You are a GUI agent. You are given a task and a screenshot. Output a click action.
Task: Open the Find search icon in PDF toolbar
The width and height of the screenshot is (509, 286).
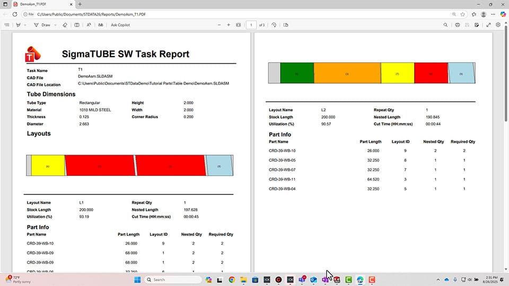click(445, 25)
